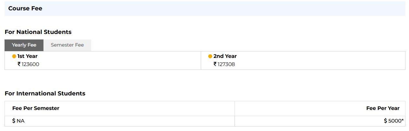Click the 127308 second year fee amount
This screenshot has width=409, height=131.
(226, 64)
